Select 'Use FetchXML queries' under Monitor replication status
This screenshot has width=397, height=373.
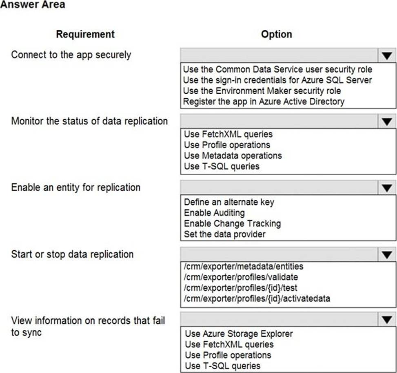[228, 134]
